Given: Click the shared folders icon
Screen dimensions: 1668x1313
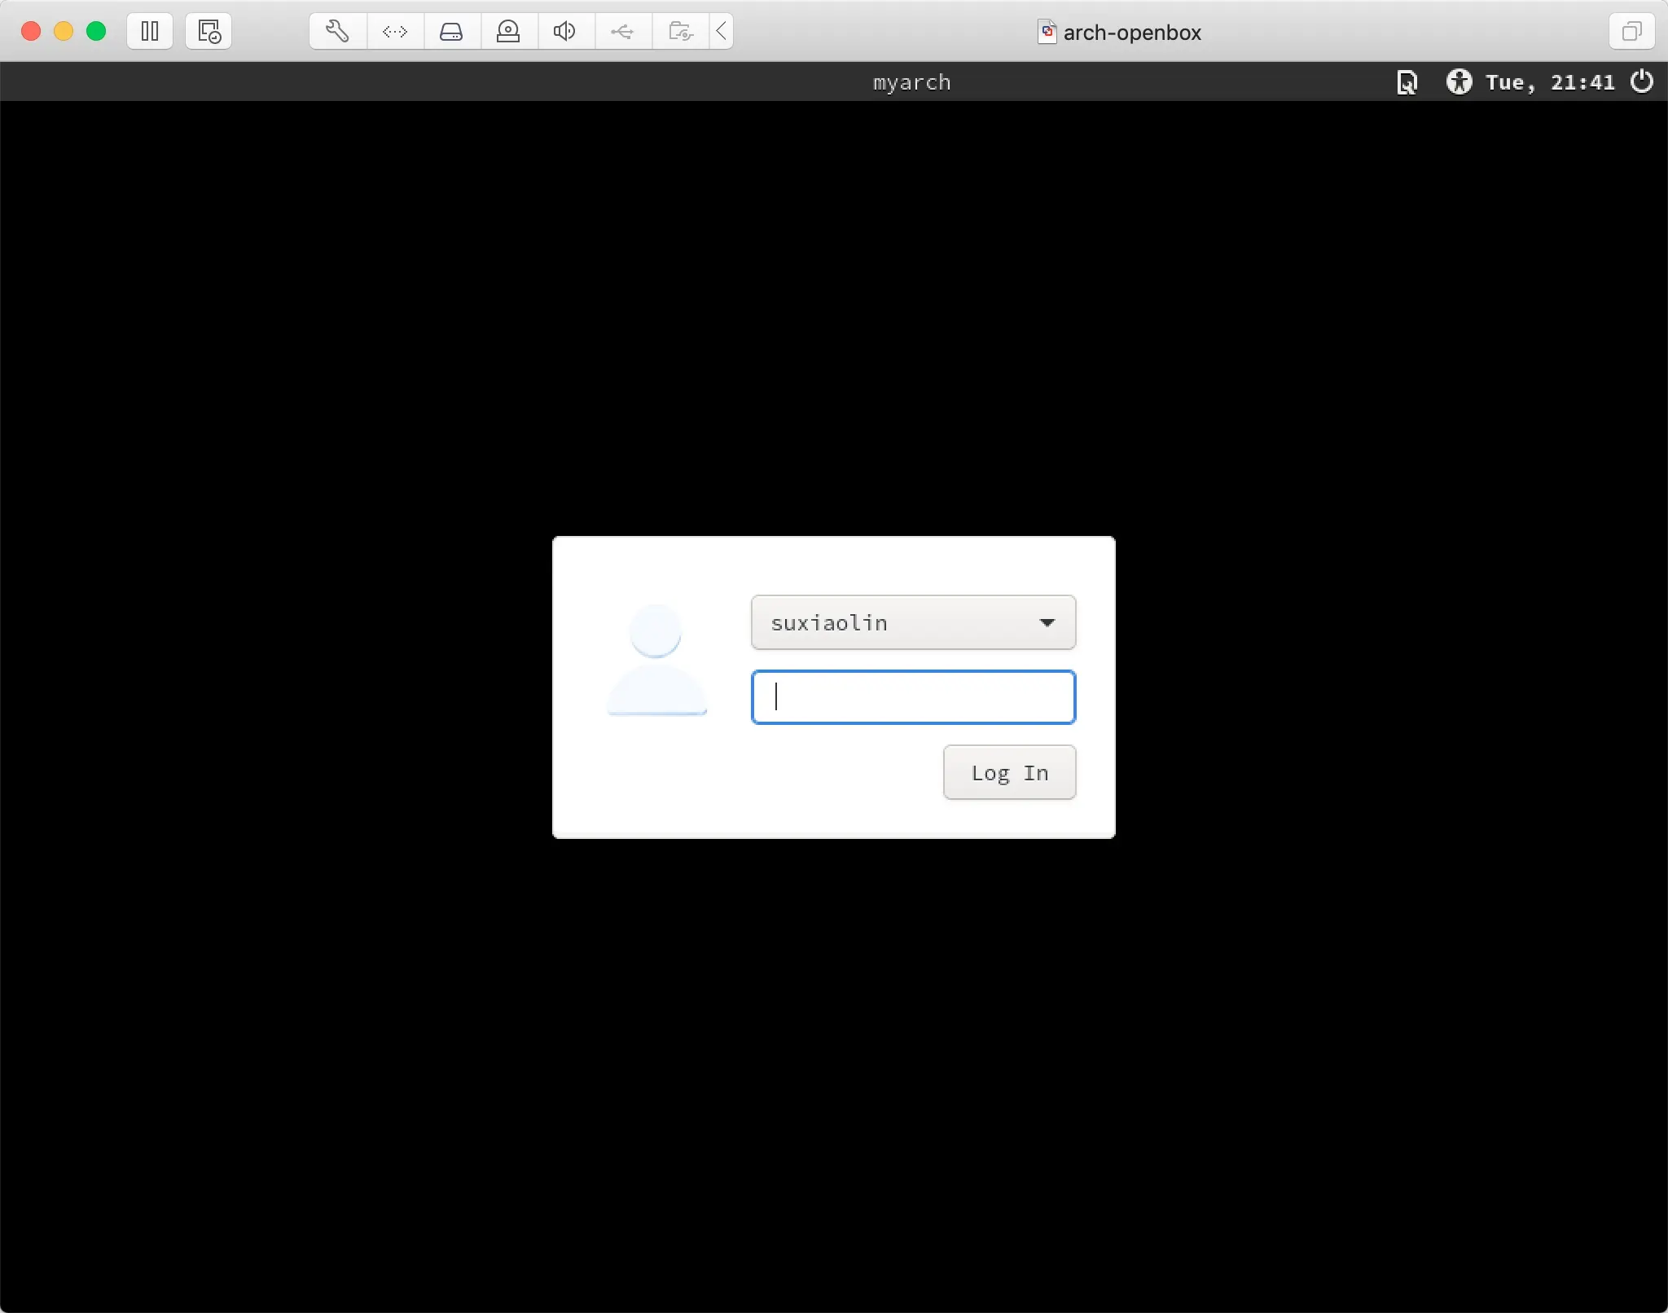Looking at the screenshot, I should click(680, 32).
